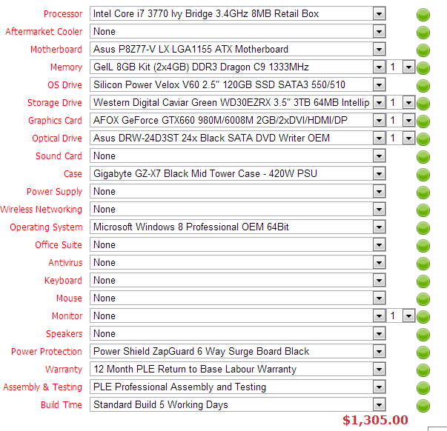Click the Power Protection label
This screenshot has width=447, height=431.
point(47,352)
